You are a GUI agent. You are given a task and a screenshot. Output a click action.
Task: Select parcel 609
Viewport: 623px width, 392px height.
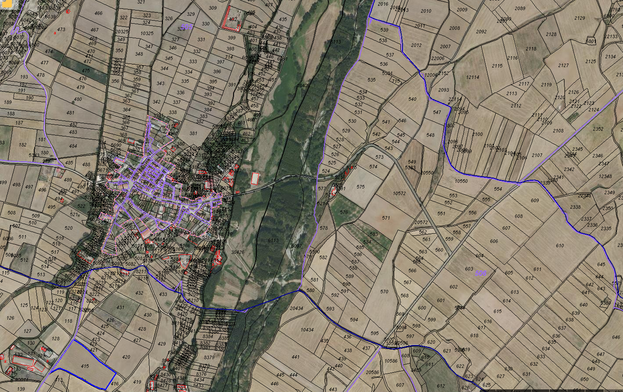534,200
